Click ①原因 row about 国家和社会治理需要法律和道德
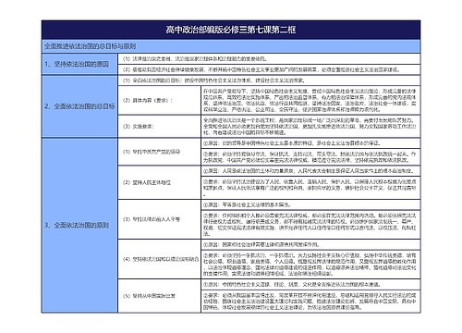Screen dimensions: 462x333 [x=310, y=244]
